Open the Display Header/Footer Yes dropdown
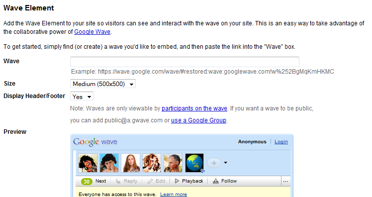This screenshot has width=372, height=197. 82,97
